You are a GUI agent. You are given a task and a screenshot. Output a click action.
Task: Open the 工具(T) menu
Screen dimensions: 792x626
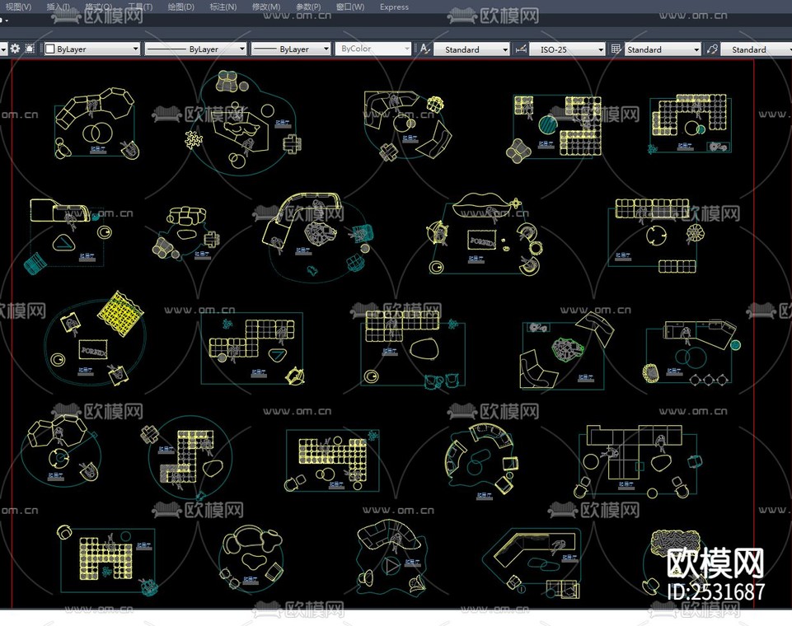coord(140,7)
